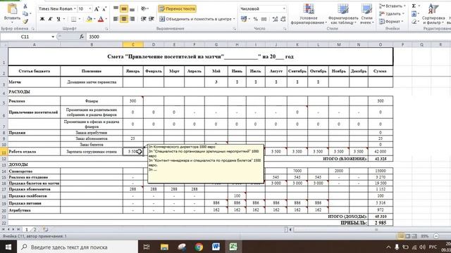The width and height of the screenshot is (451, 253).
Task: Open the Windows Start menu
Action: coord(8,247)
